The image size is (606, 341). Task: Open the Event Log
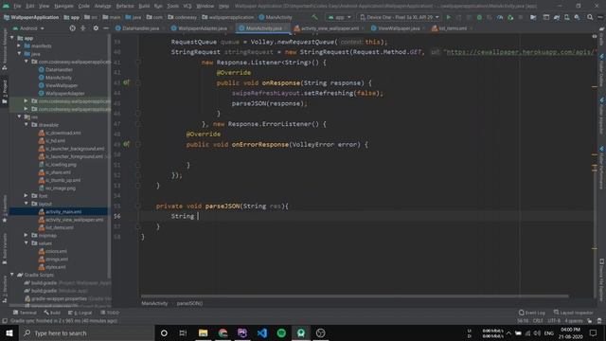pyautogui.click(x=532, y=313)
